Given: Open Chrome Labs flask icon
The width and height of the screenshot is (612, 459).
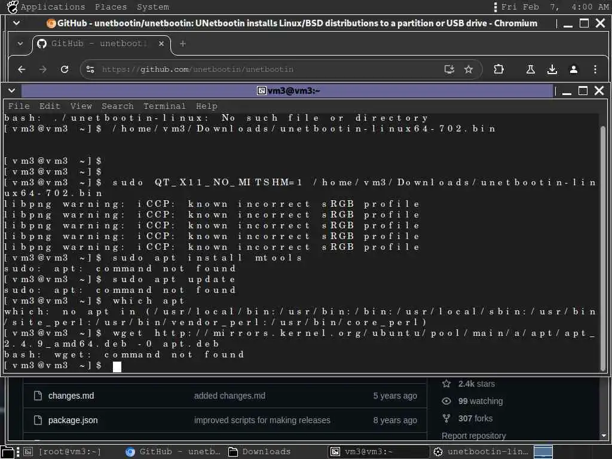Looking at the screenshot, I should click(531, 69).
